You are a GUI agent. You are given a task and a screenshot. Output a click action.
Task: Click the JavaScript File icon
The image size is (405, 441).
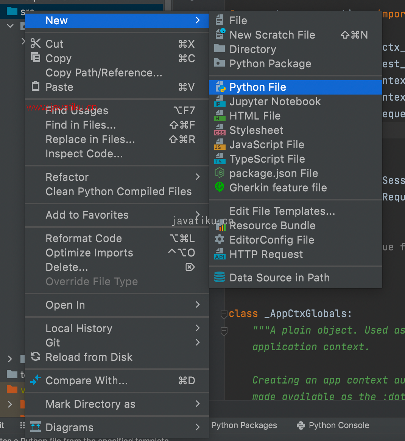[x=220, y=144]
